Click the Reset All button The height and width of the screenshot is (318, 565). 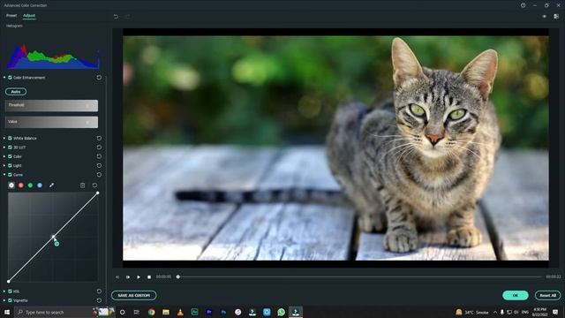click(x=547, y=295)
